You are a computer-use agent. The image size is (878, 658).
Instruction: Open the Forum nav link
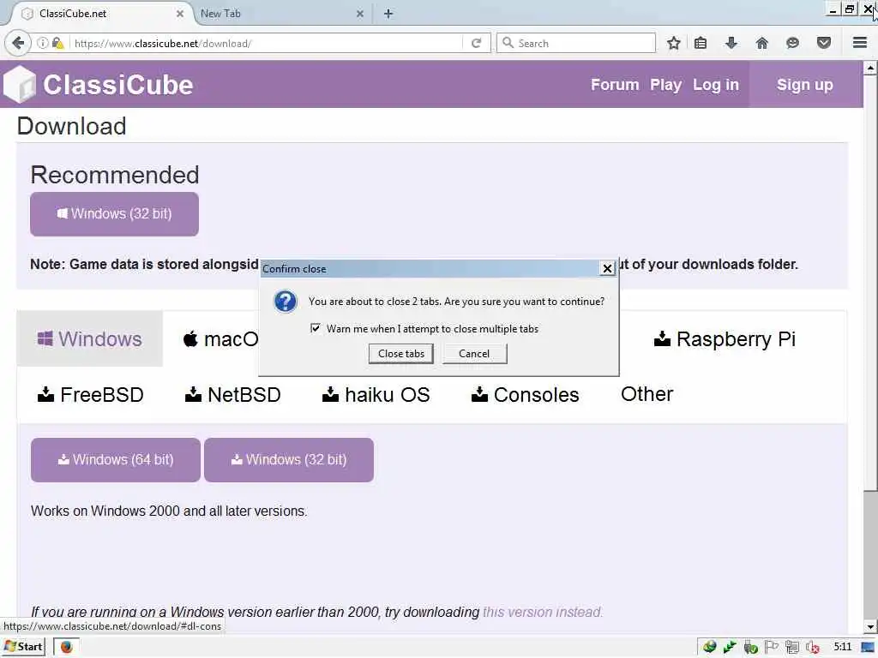[x=615, y=85]
